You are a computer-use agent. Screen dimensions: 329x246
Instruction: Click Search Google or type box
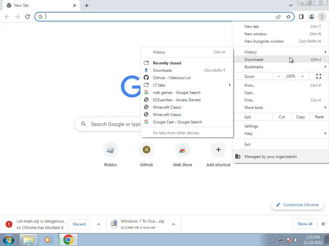click(108, 124)
